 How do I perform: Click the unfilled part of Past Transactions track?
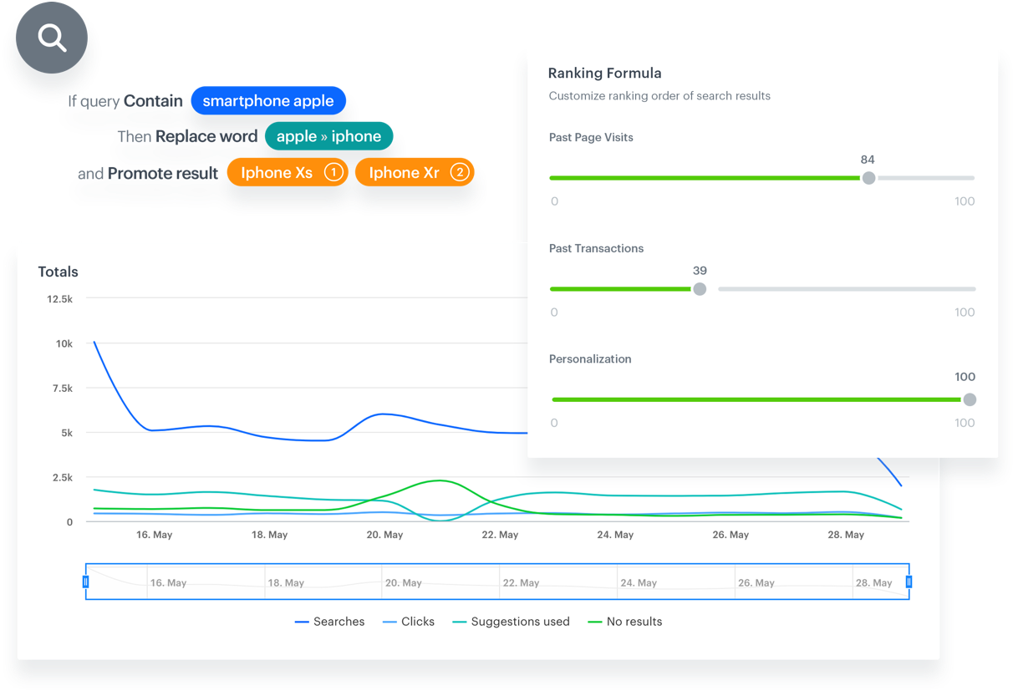click(844, 289)
